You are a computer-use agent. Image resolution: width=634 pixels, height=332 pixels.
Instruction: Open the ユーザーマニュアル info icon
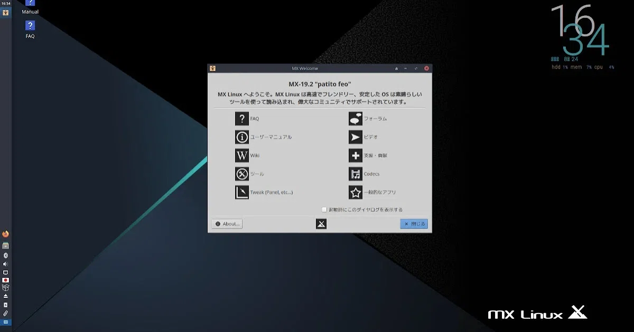pos(241,137)
